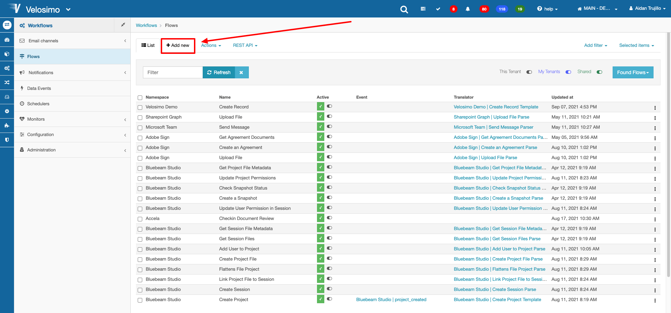671x313 pixels.
Task: Go to Workflows breadcrumb link
Action: tap(146, 26)
